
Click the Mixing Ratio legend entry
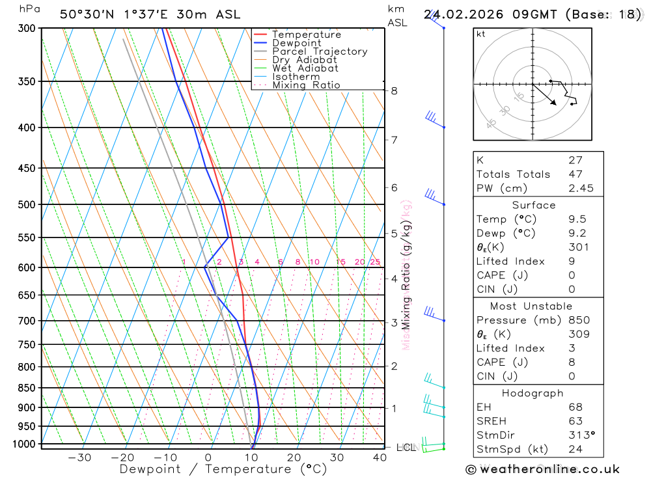click(x=297, y=85)
